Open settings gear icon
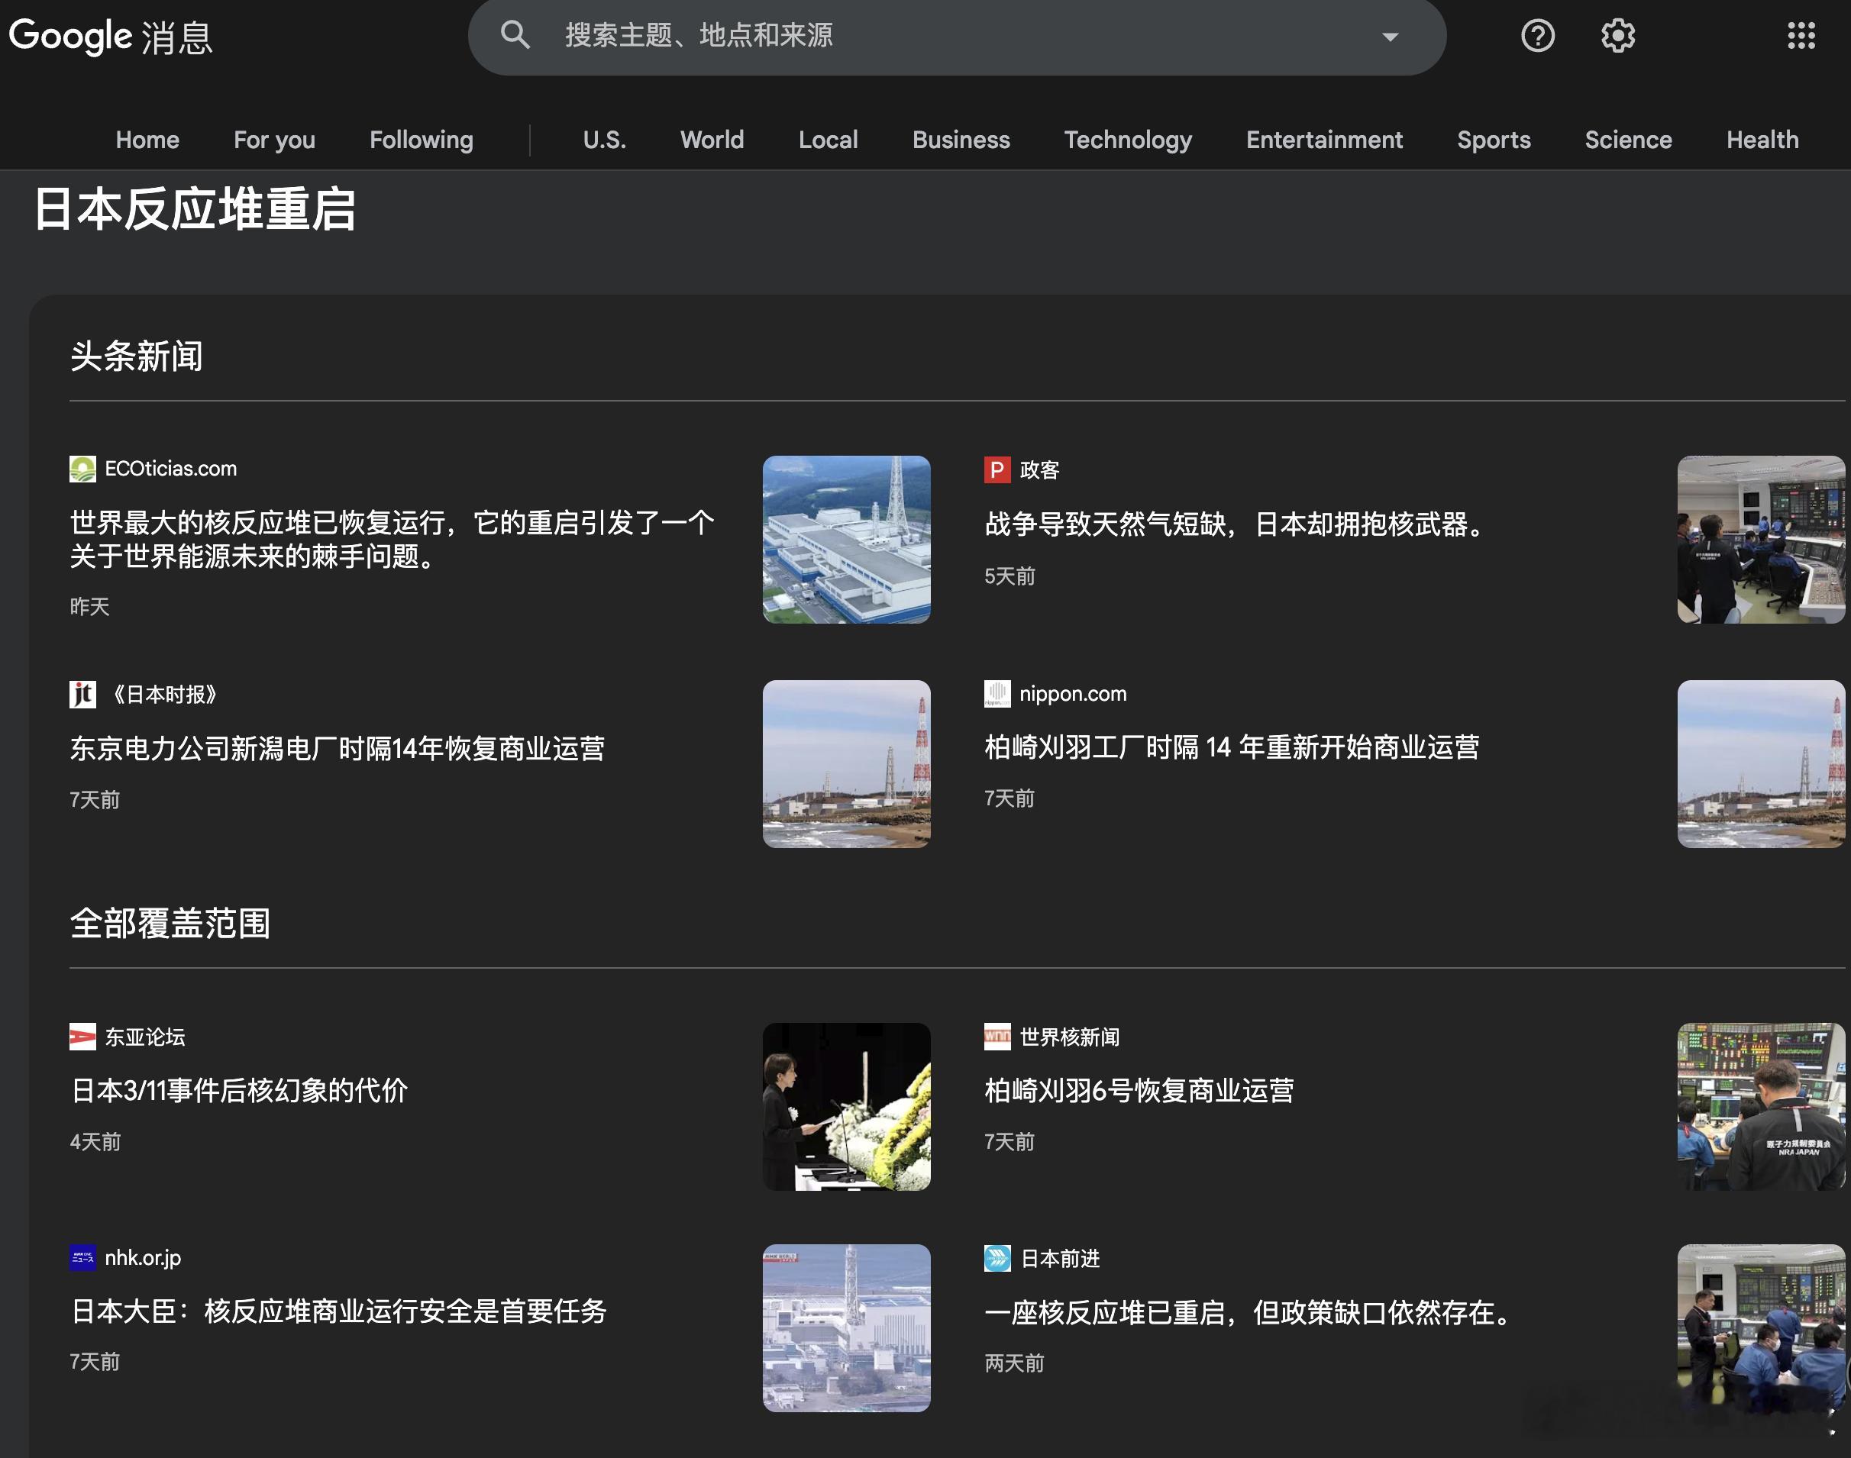Image resolution: width=1851 pixels, height=1458 pixels. pyautogui.click(x=1617, y=36)
